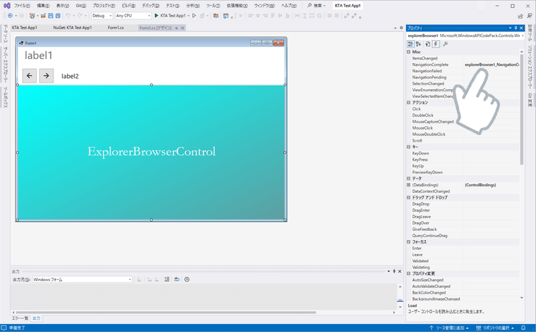Screen dimensions: 536x332
Task: Pin the Output panel
Action: click(394, 272)
